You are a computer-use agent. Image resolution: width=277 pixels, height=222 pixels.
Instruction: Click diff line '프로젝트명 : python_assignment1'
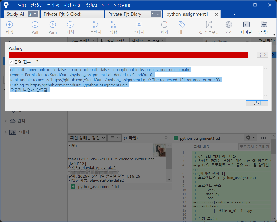pos(227,178)
